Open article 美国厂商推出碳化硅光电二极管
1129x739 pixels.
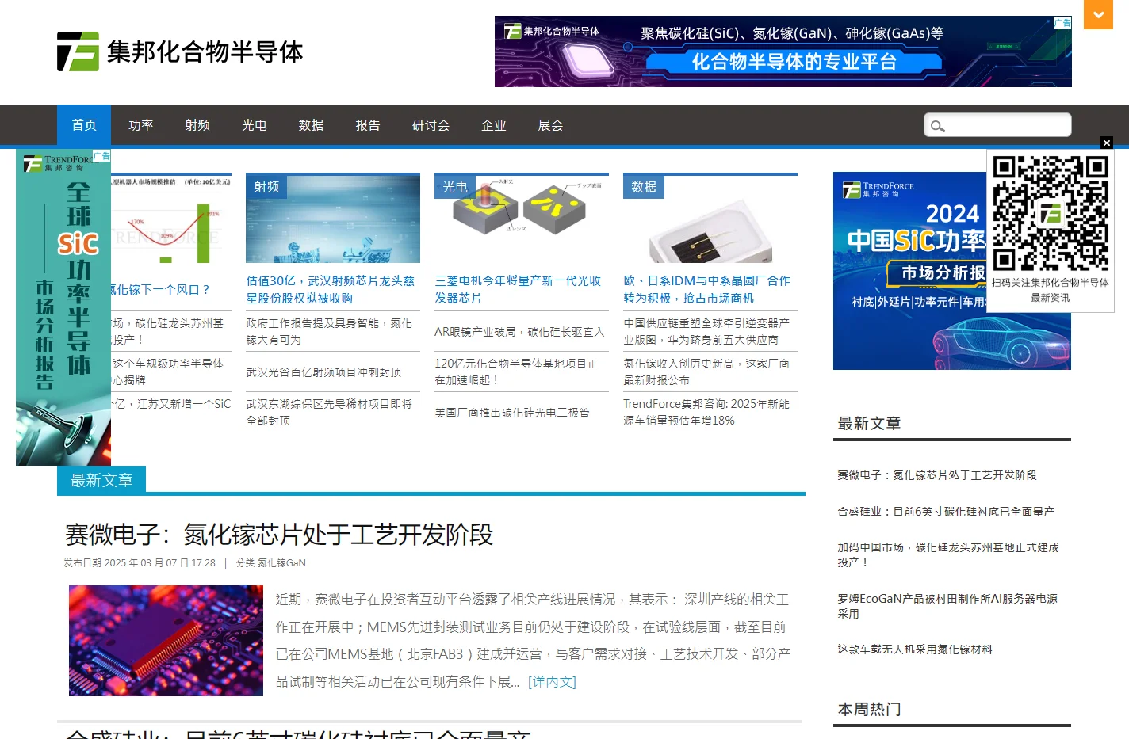(512, 413)
